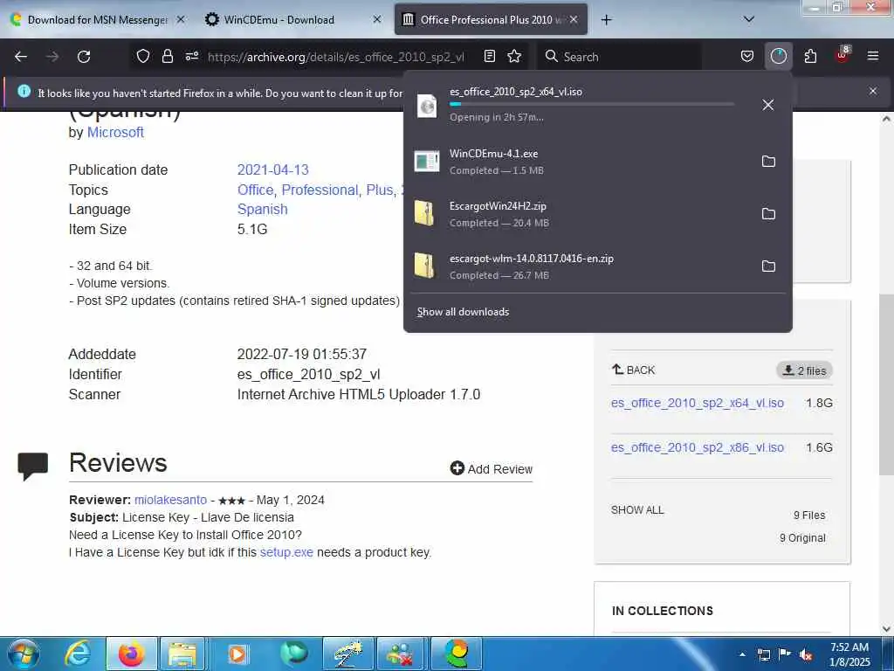Open the shield tracking protection icon

(x=143, y=56)
